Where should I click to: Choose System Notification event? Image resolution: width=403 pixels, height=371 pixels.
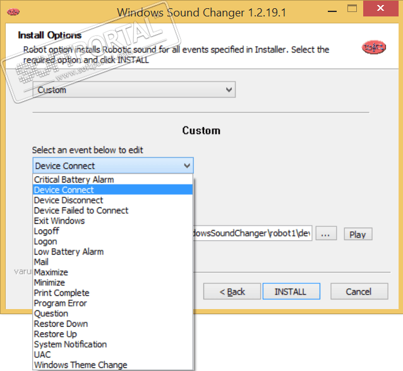click(113, 344)
